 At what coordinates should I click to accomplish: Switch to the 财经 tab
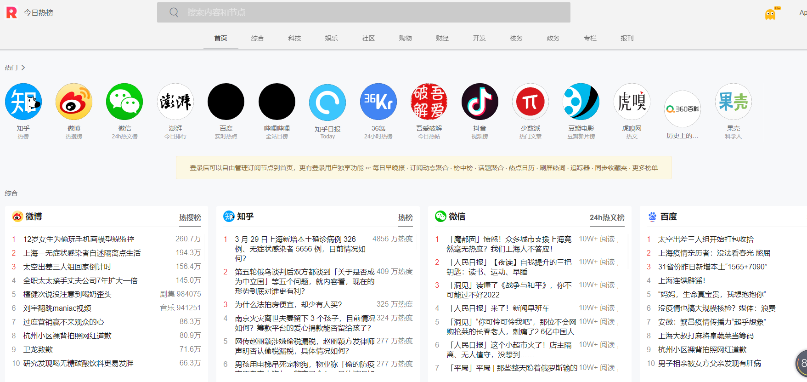point(442,38)
